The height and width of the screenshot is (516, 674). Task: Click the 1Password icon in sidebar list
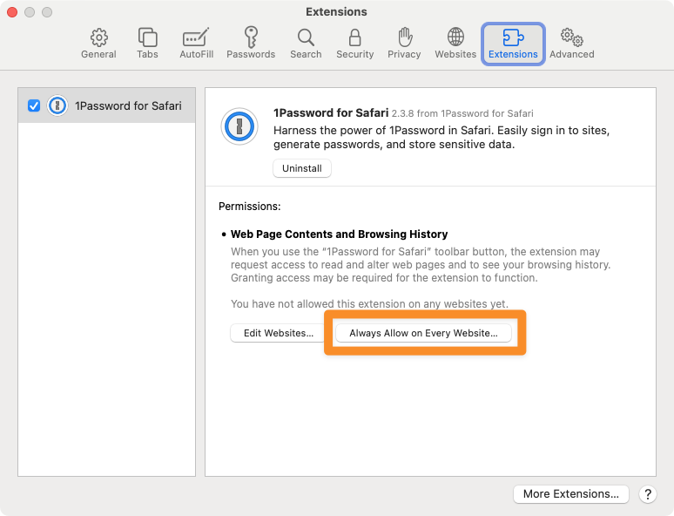(x=57, y=105)
